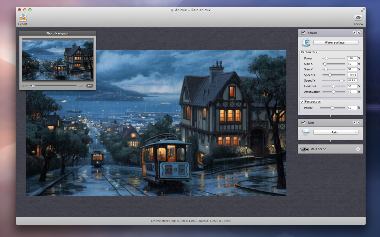Click the Splash Power slider
380x237 pixels.
point(333,58)
